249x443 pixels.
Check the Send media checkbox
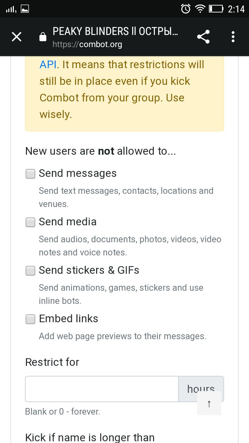(x=30, y=222)
